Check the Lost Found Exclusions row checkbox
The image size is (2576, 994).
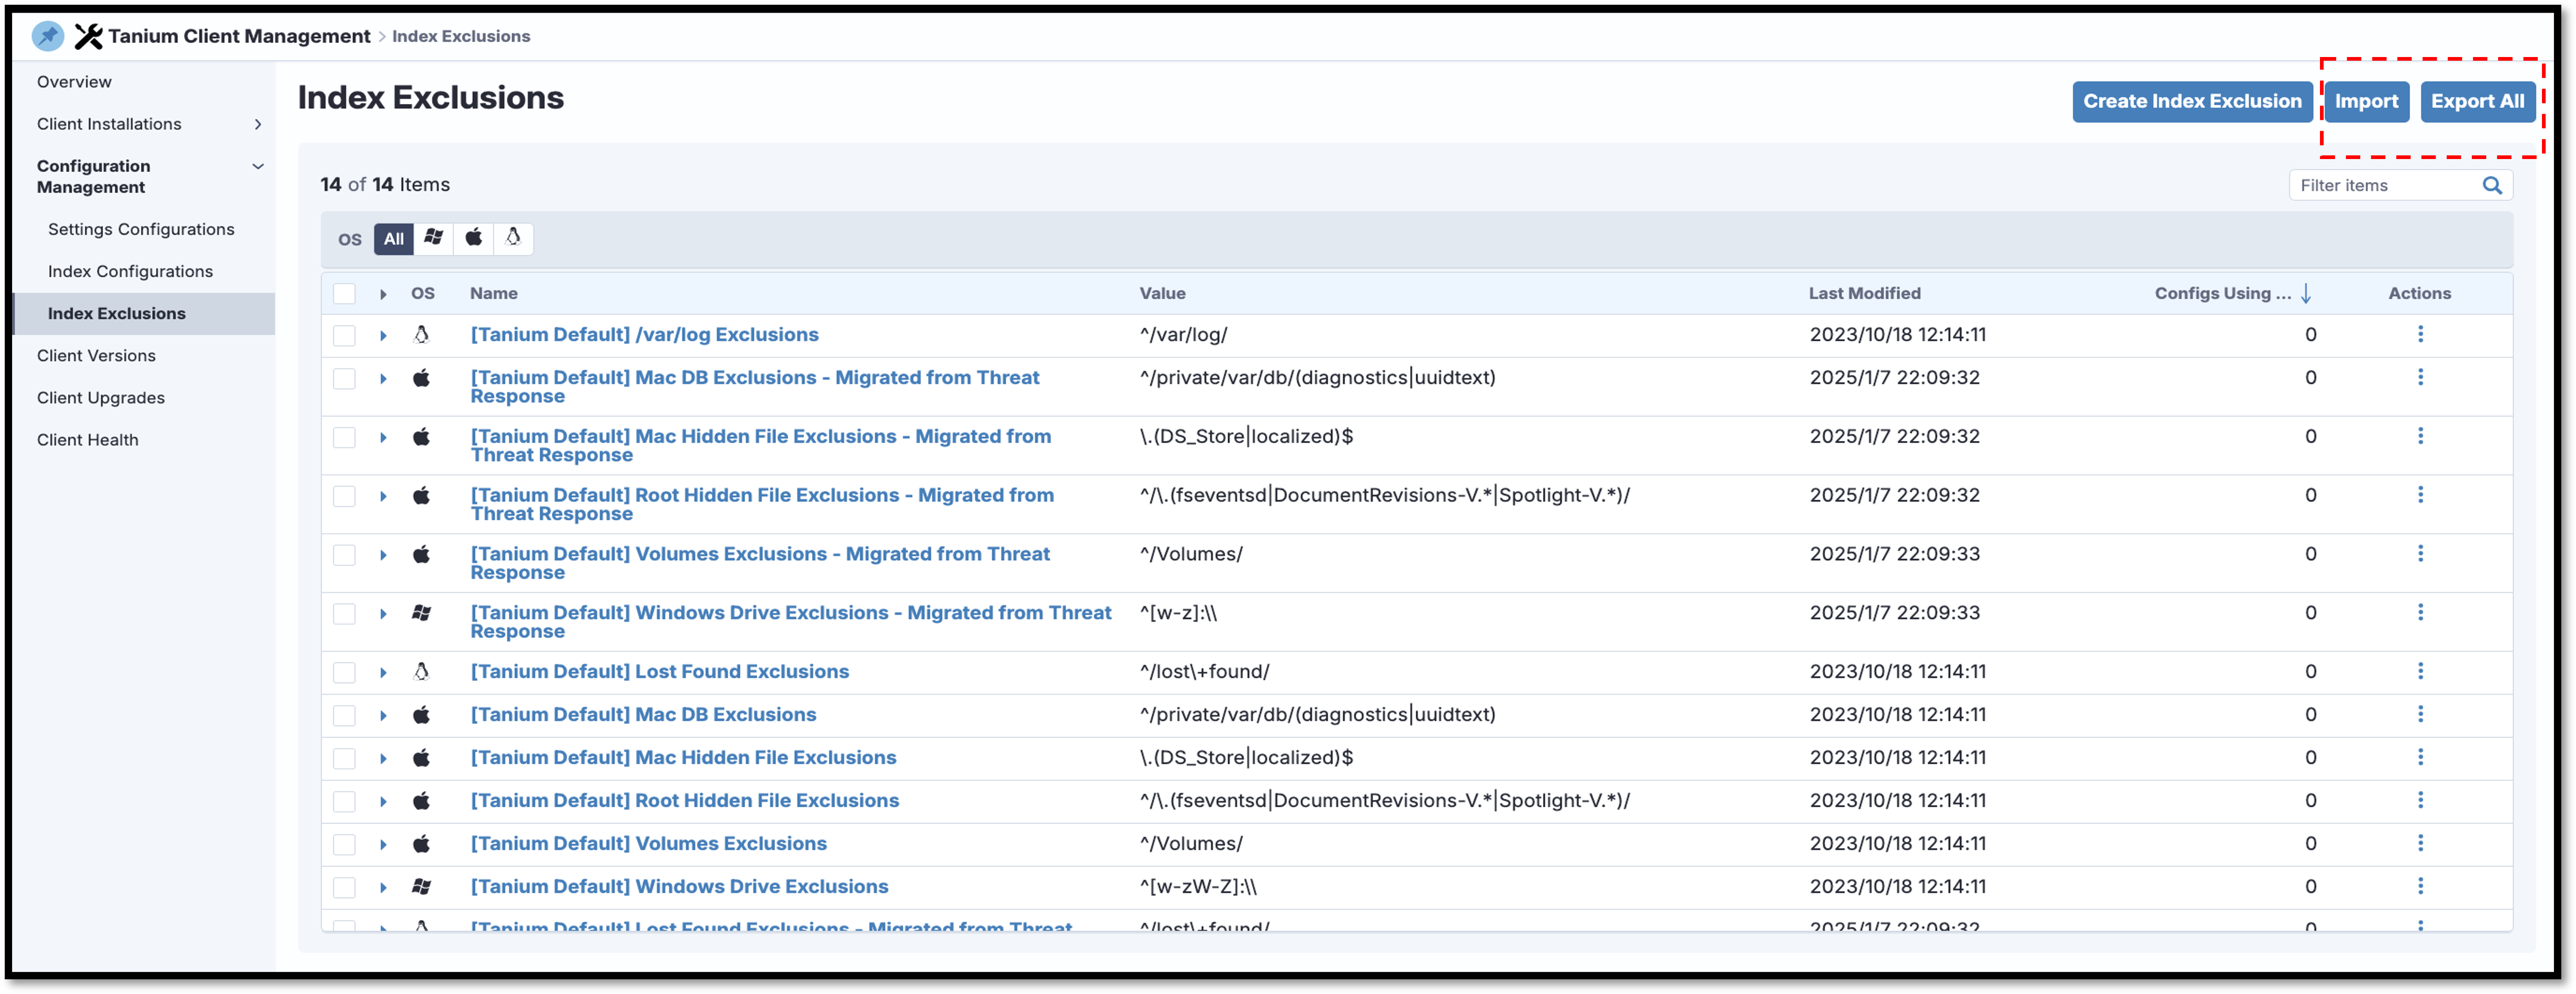344,672
